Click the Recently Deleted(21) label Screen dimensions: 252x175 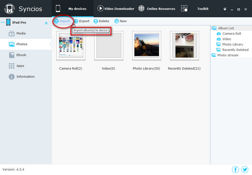click(x=184, y=69)
